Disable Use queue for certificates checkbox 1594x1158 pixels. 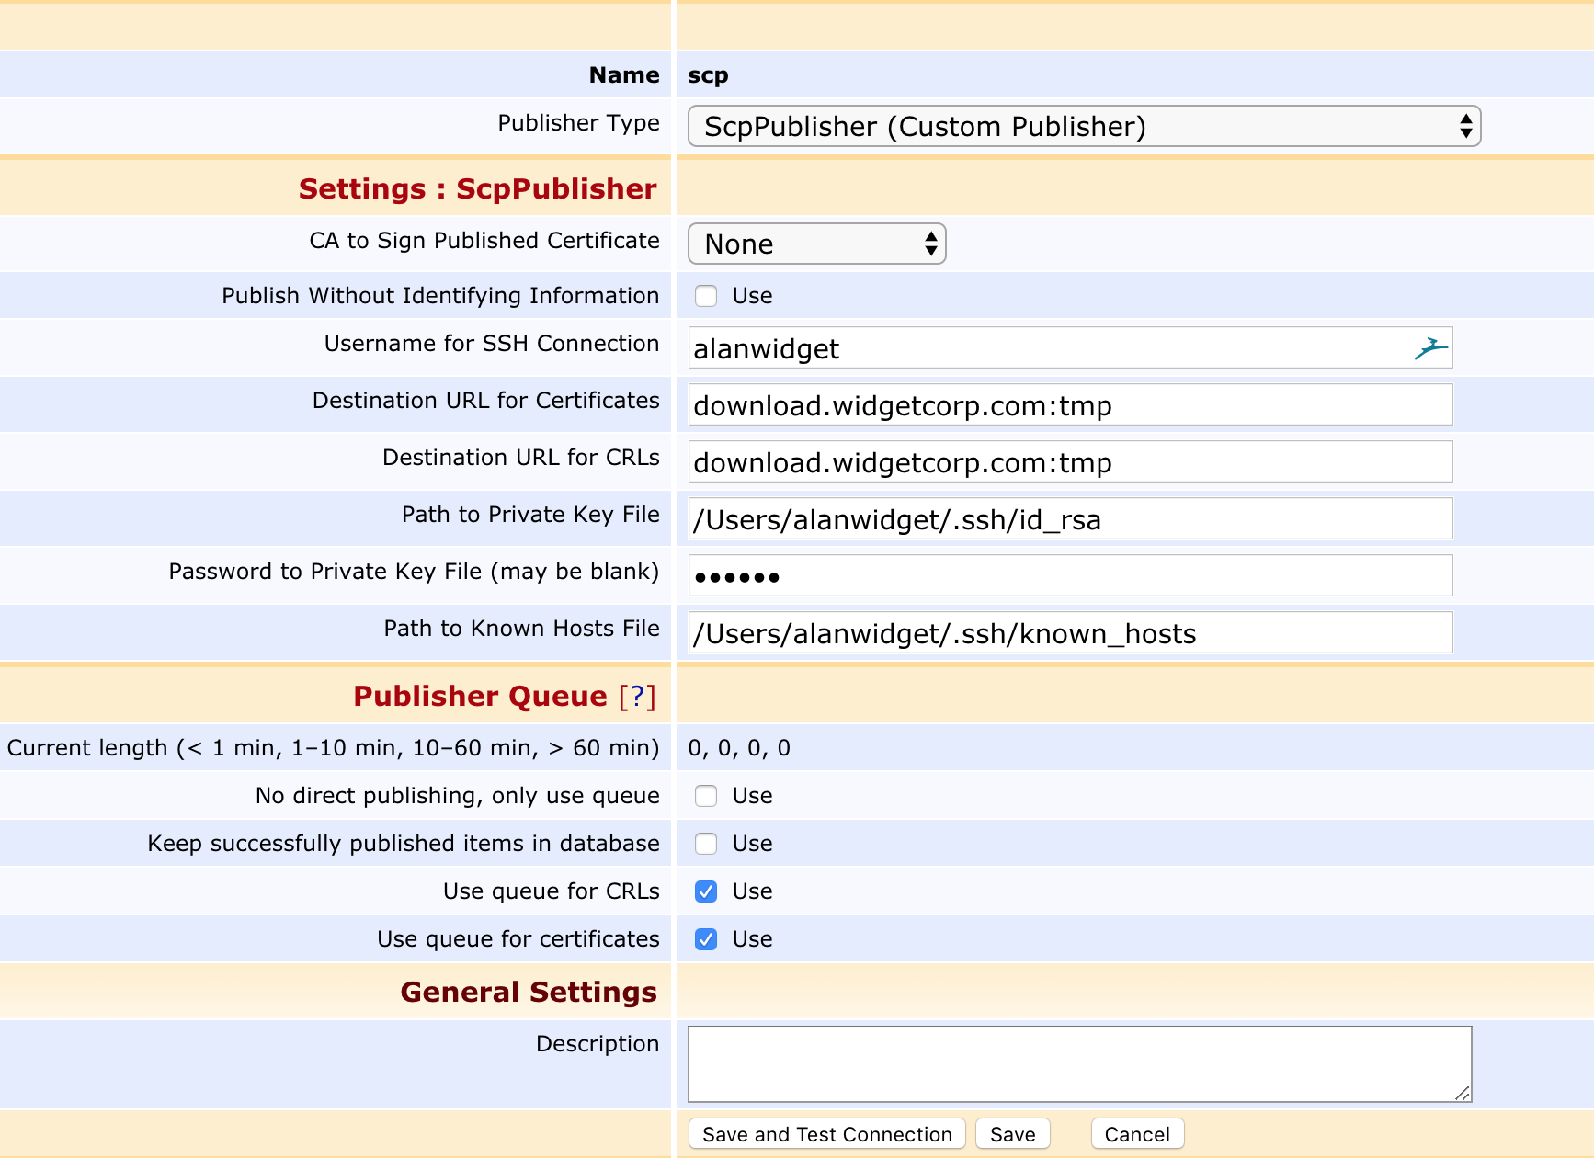pyautogui.click(x=706, y=939)
